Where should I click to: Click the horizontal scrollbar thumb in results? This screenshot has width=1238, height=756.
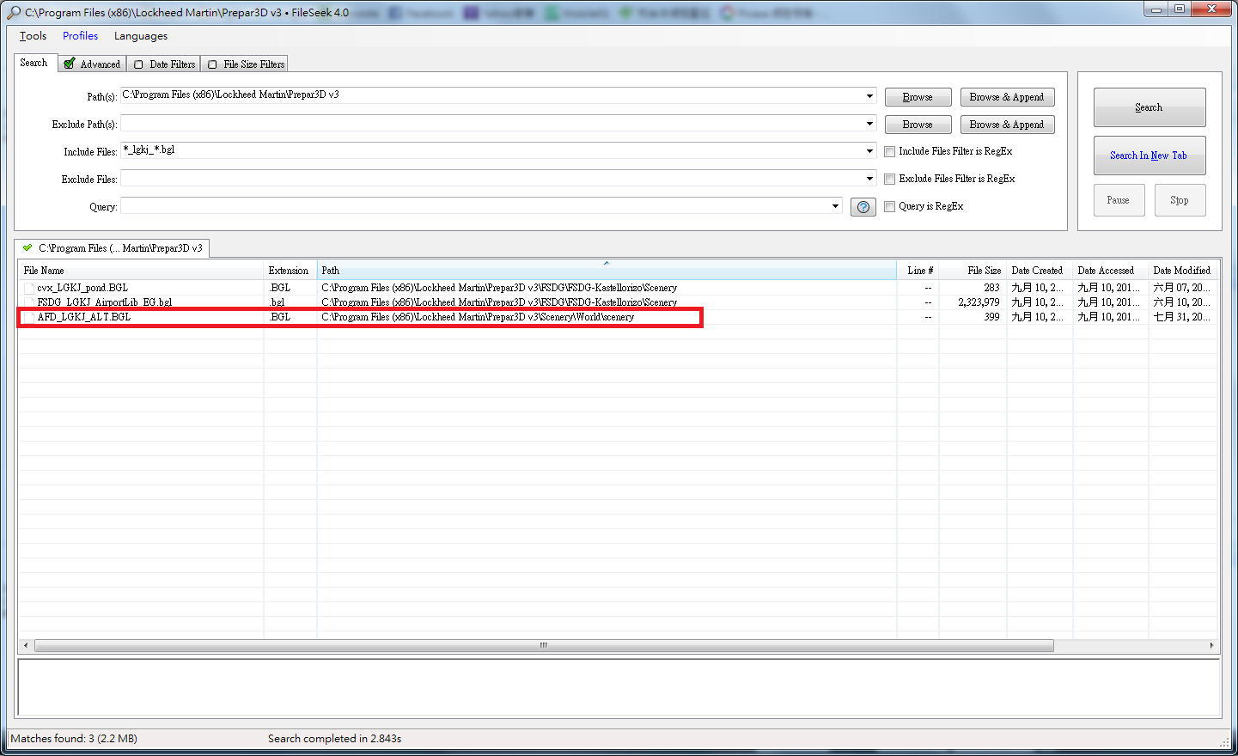click(543, 645)
